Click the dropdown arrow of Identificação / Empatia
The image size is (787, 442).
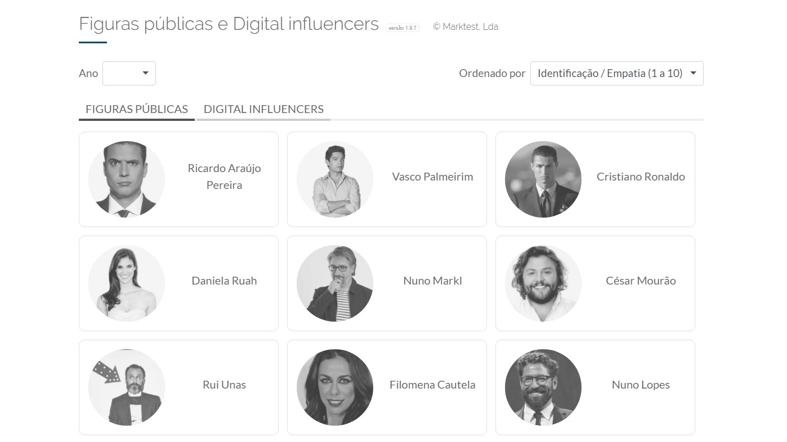tap(693, 73)
